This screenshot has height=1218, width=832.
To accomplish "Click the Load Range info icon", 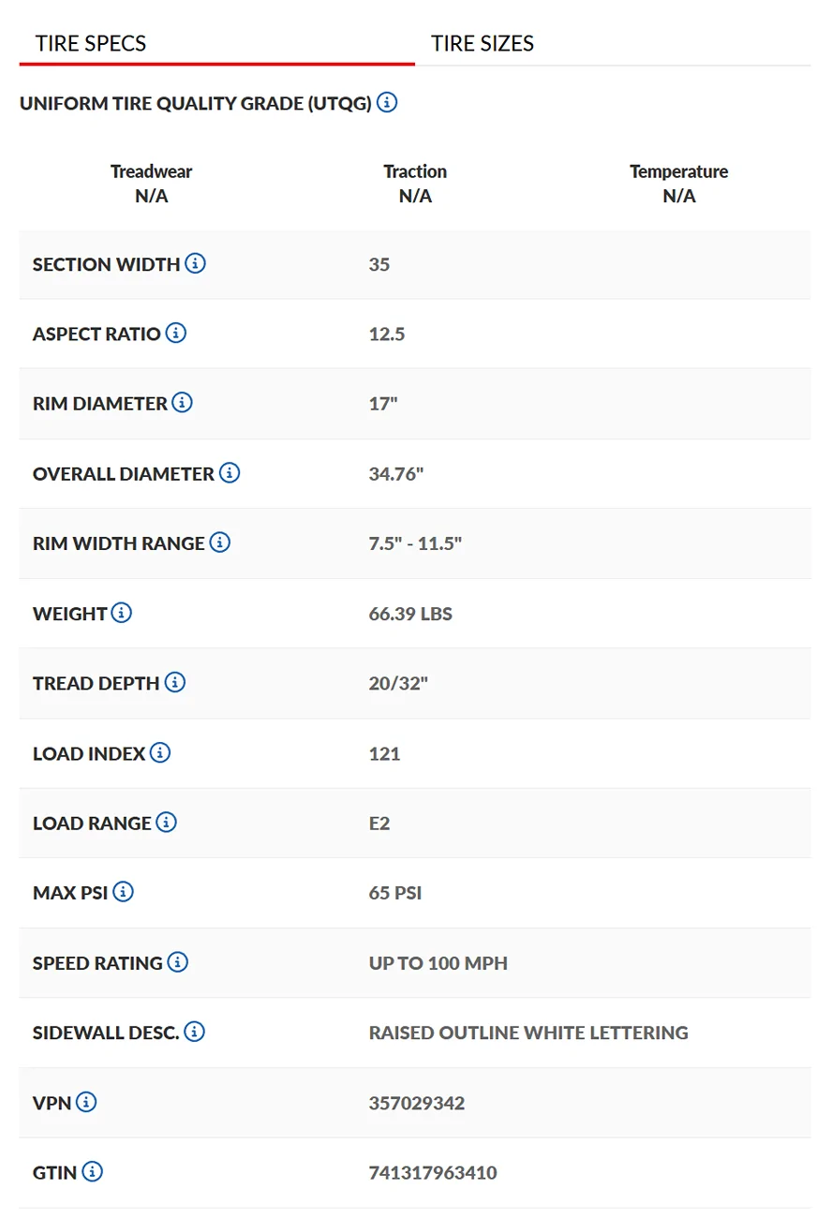I will (166, 823).
